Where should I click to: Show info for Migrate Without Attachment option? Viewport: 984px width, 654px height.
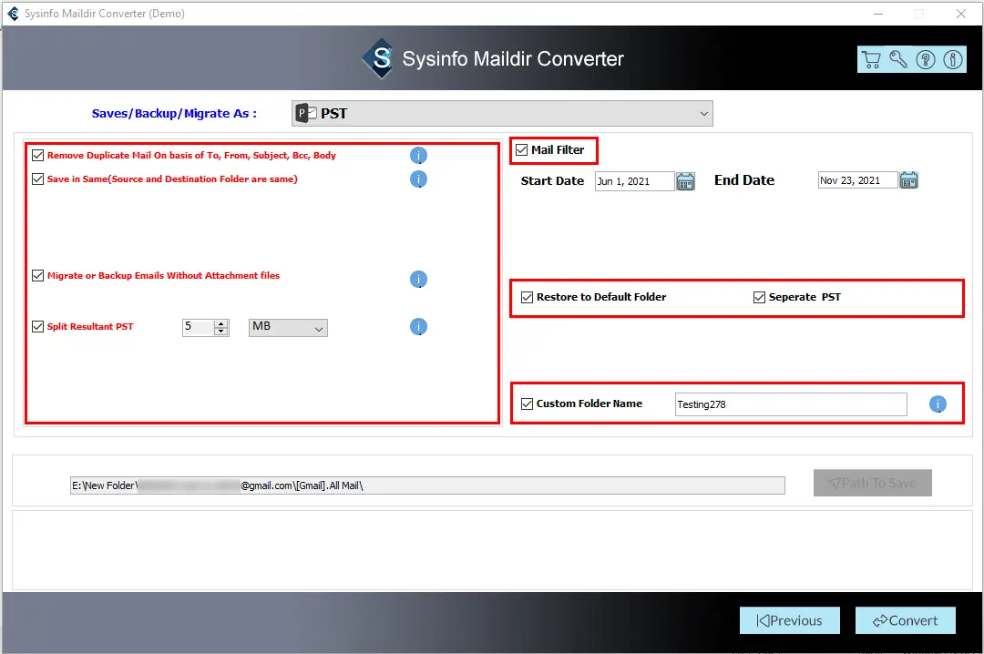coord(418,280)
